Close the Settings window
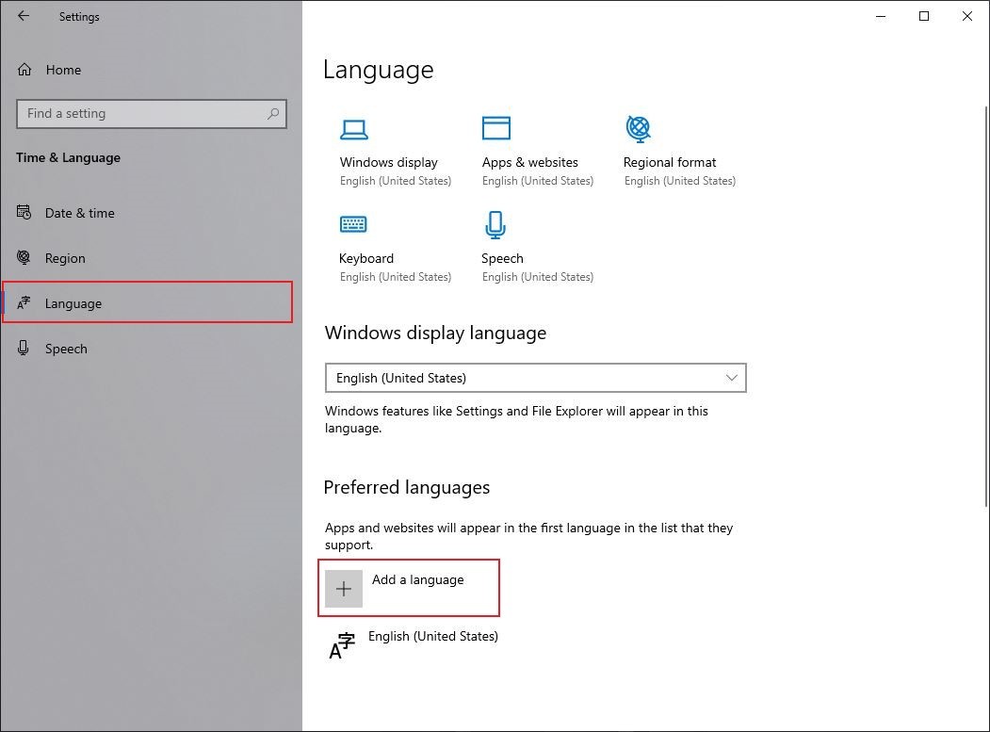 (966, 16)
